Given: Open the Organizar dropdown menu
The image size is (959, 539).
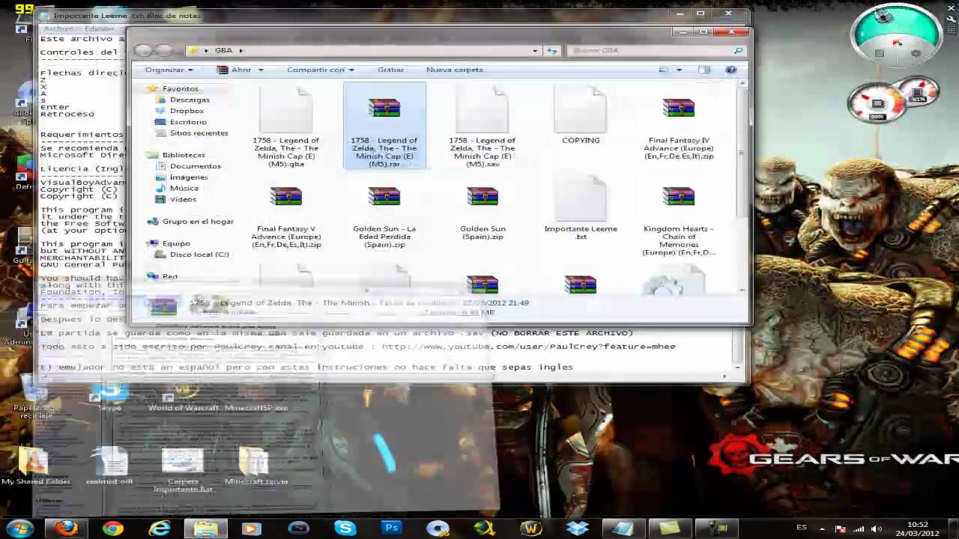Looking at the screenshot, I should 169,70.
